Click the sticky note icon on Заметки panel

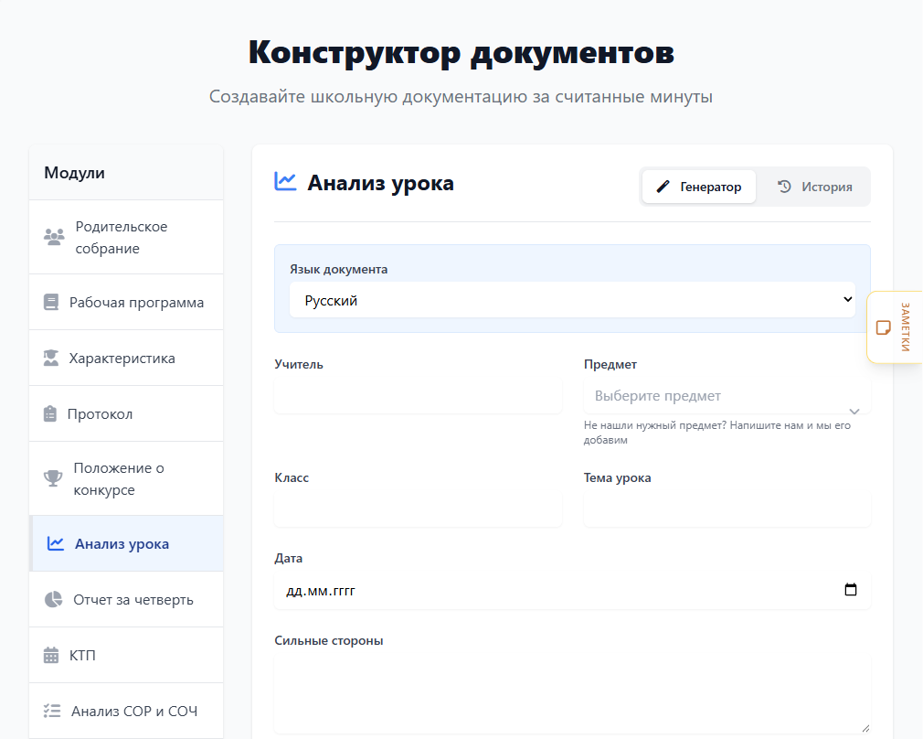884,327
